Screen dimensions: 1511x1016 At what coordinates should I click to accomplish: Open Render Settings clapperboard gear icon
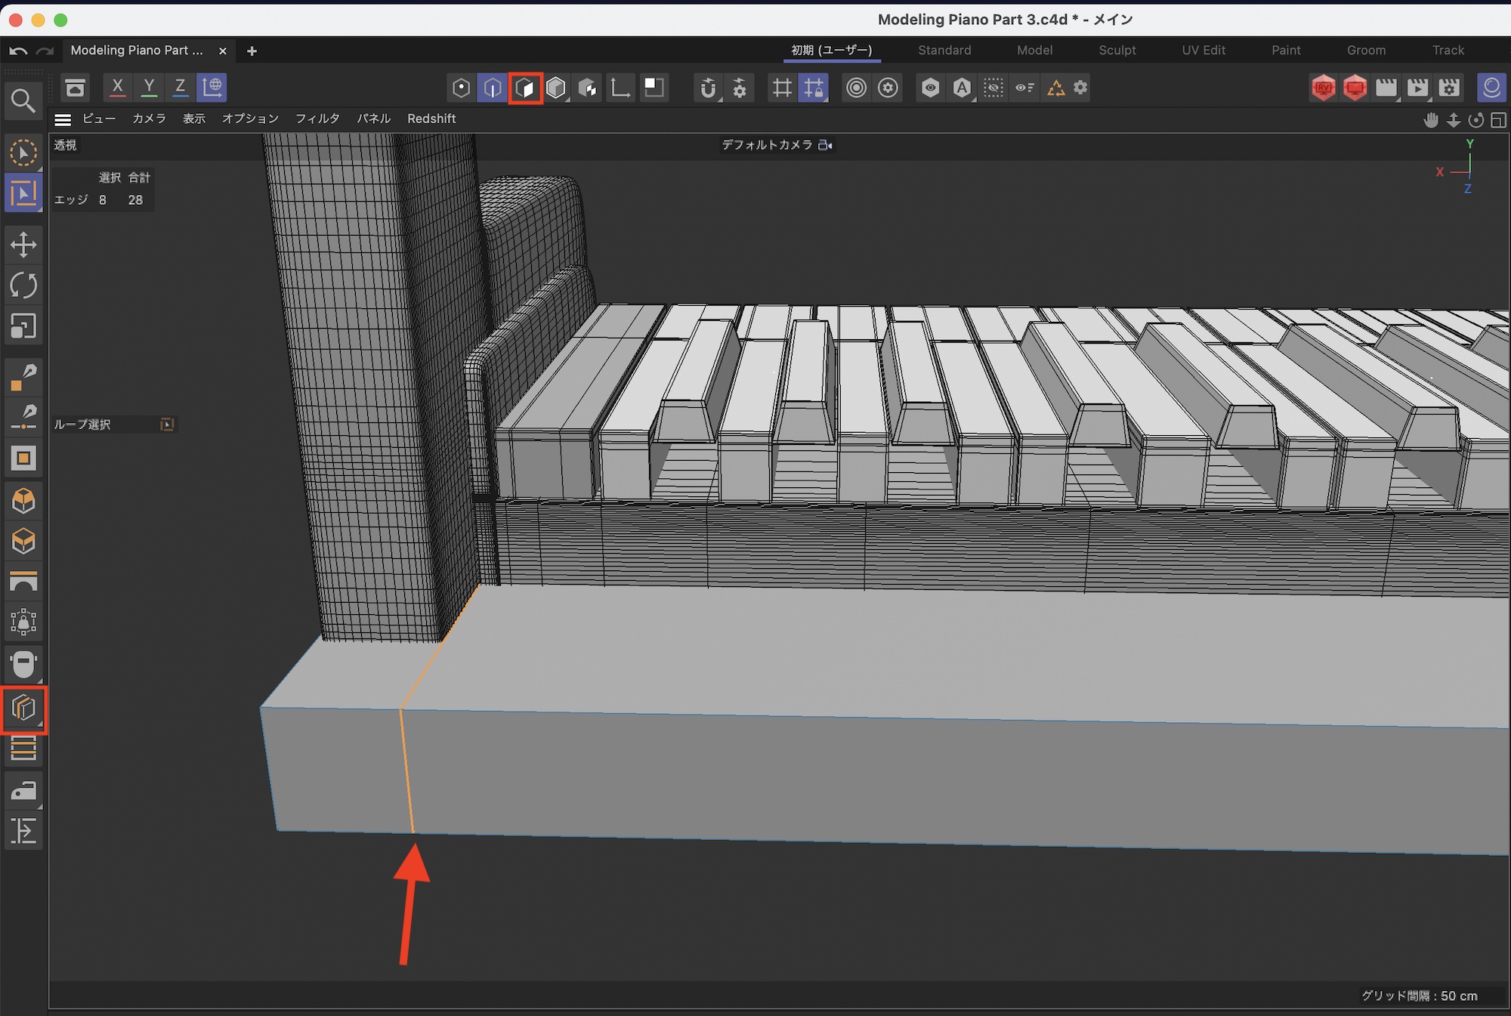[x=1449, y=88]
